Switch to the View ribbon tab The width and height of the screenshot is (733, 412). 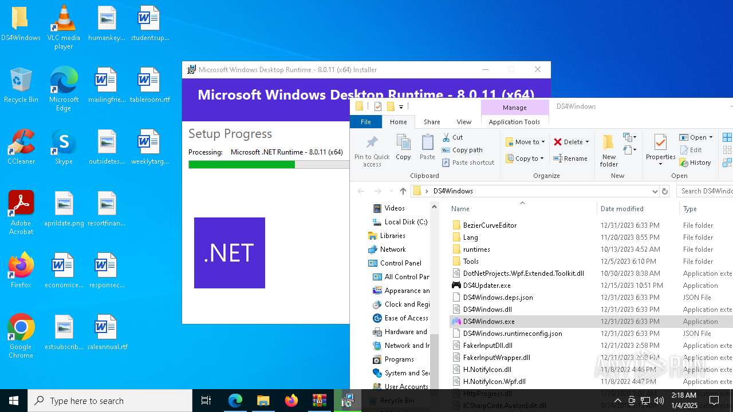464,122
